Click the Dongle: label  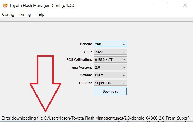(x=86, y=44)
